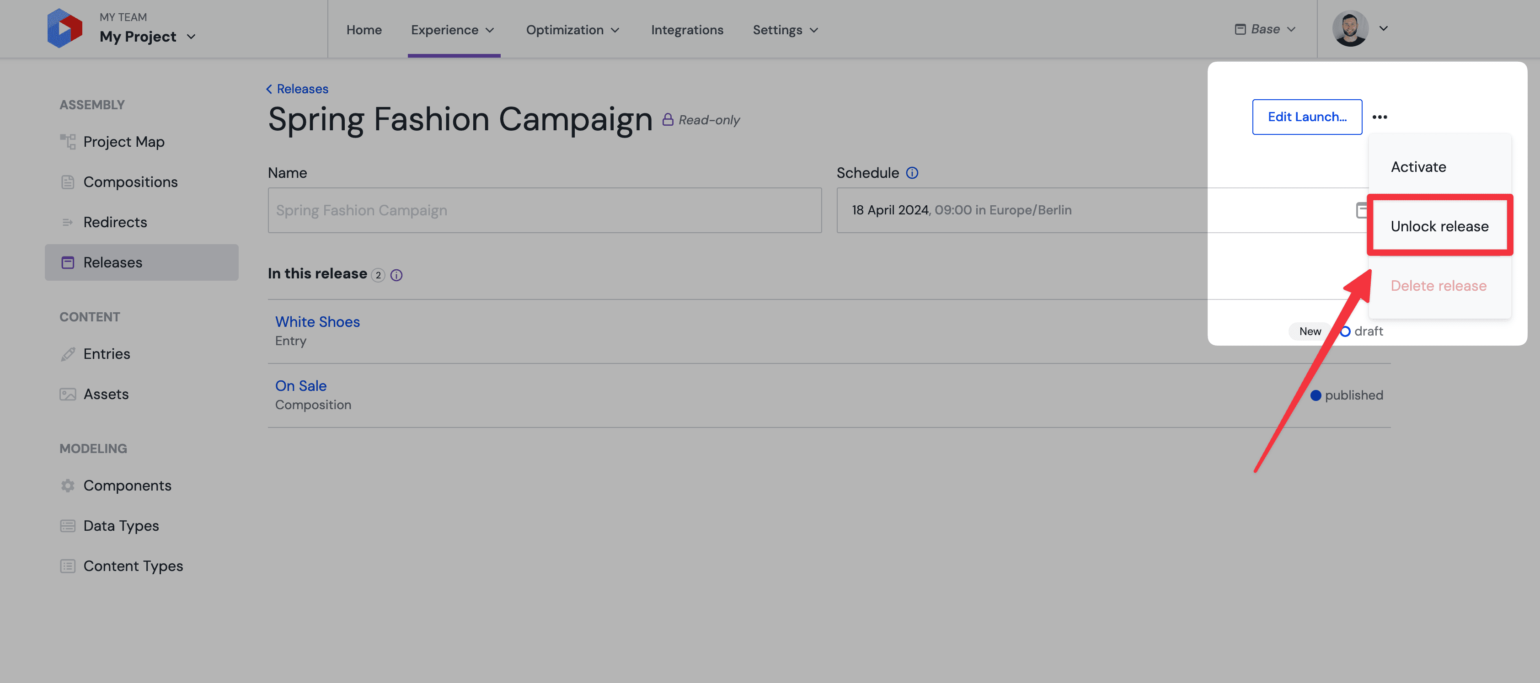Click the Uniform logo icon
Viewport: 1540px width, 683px height.
pyautogui.click(x=64, y=28)
